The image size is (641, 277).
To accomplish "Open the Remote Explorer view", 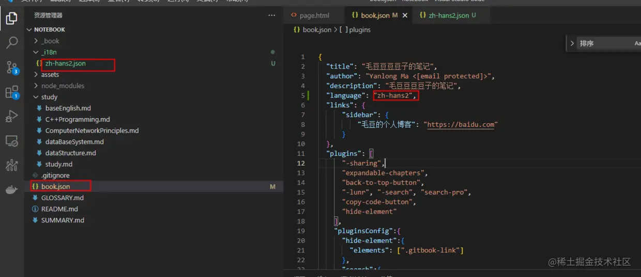I will click(11, 141).
